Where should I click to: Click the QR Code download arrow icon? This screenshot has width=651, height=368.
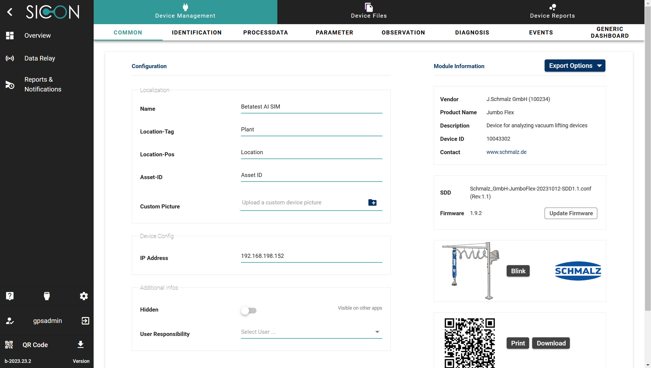[81, 345]
